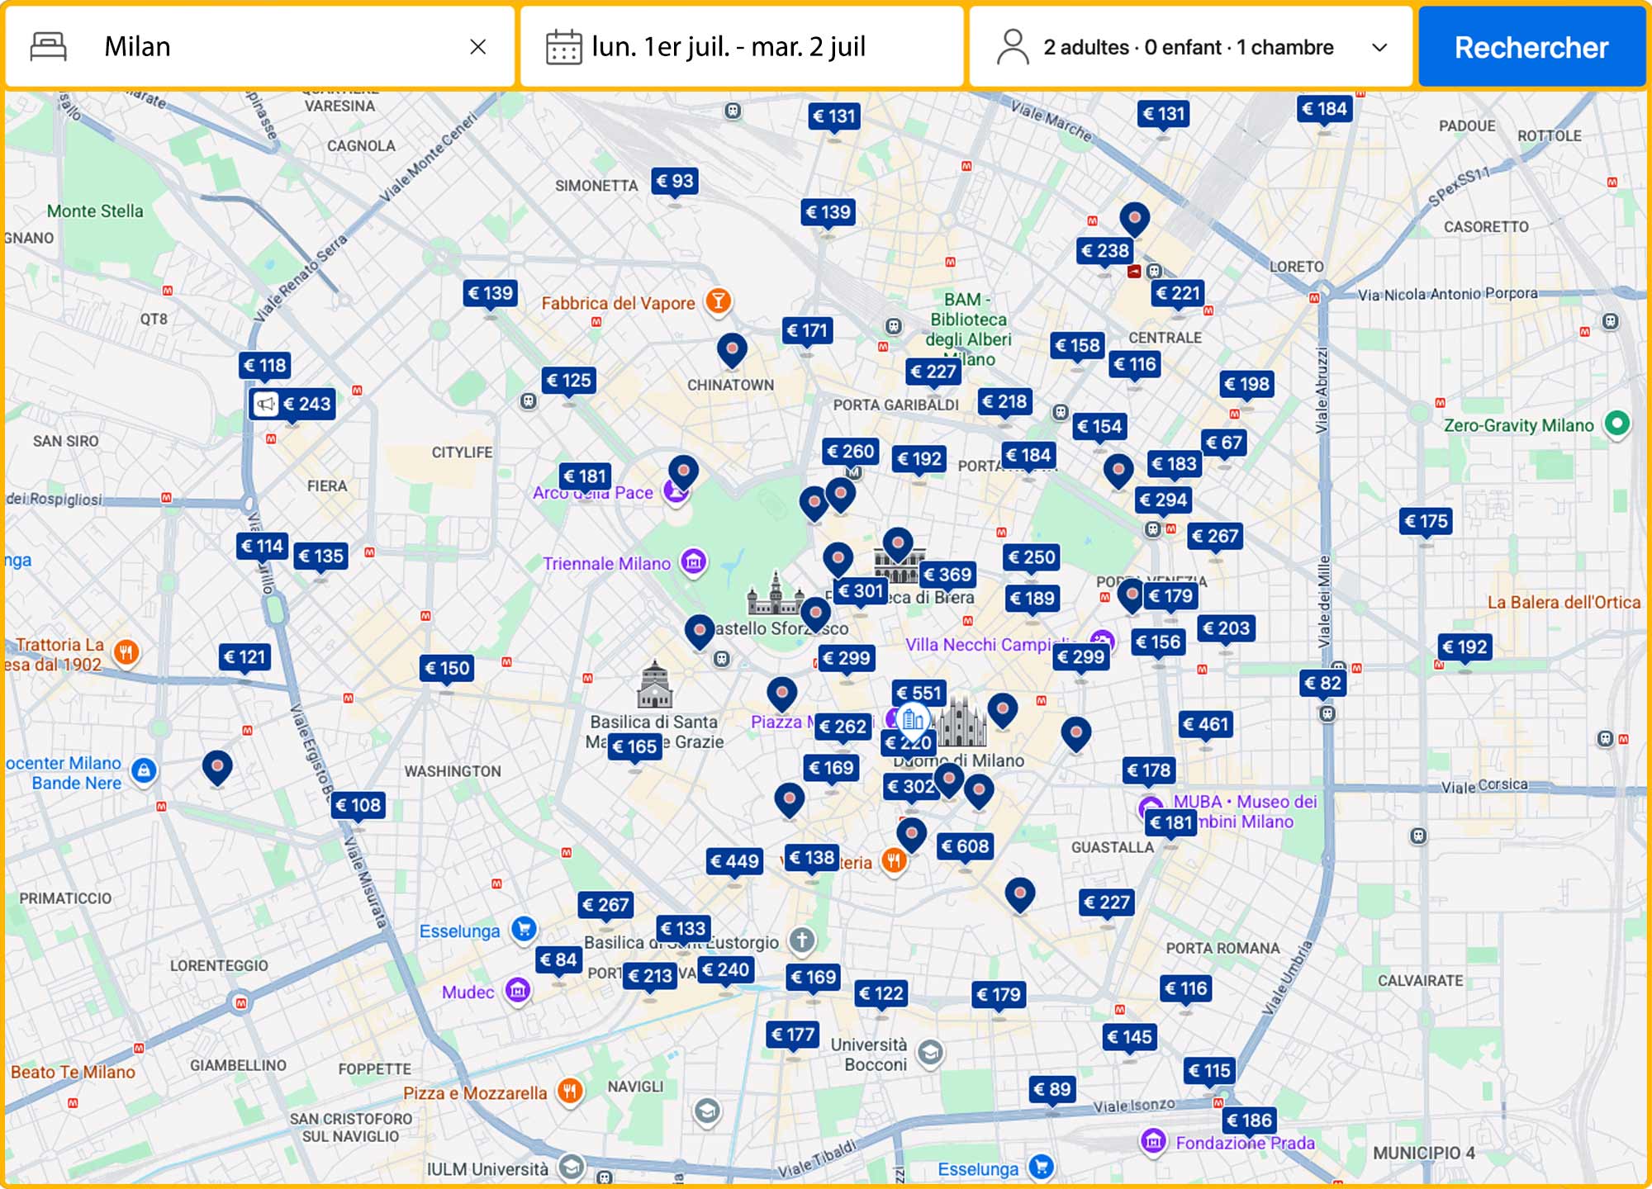This screenshot has width=1652, height=1189.
Task: Click the megaphone icon beside the €243 pin
Action: 264,404
